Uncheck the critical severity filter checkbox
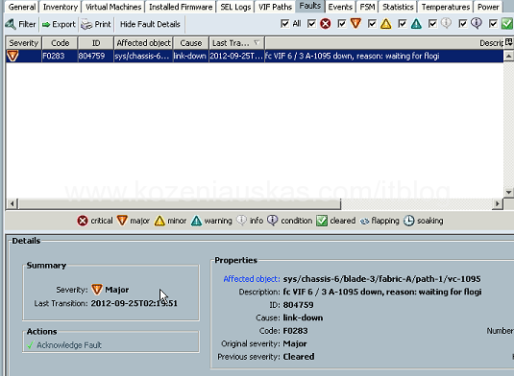This screenshot has height=376, width=514. pos(311,24)
